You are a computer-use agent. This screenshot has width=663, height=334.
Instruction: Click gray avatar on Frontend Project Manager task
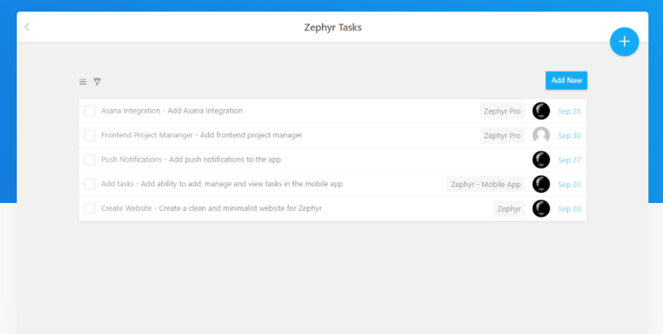[541, 135]
